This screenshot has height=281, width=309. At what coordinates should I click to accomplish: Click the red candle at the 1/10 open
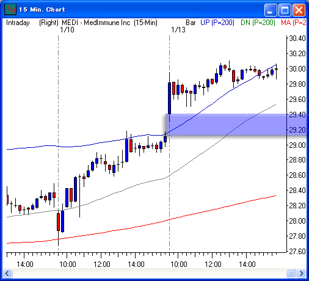(58, 222)
